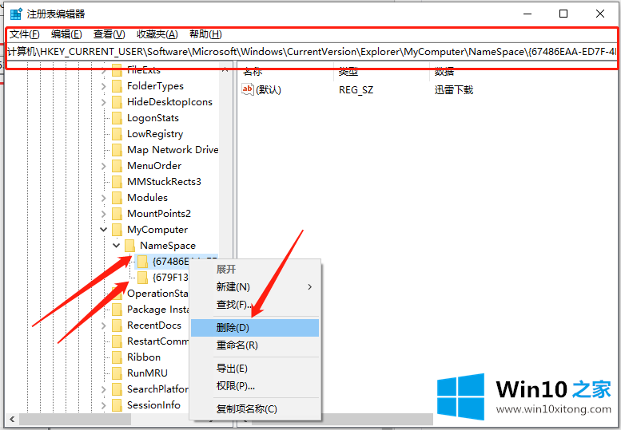Expand the SessionInfo key
Viewport: 621px width, 430px height.
pyautogui.click(x=104, y=405)
